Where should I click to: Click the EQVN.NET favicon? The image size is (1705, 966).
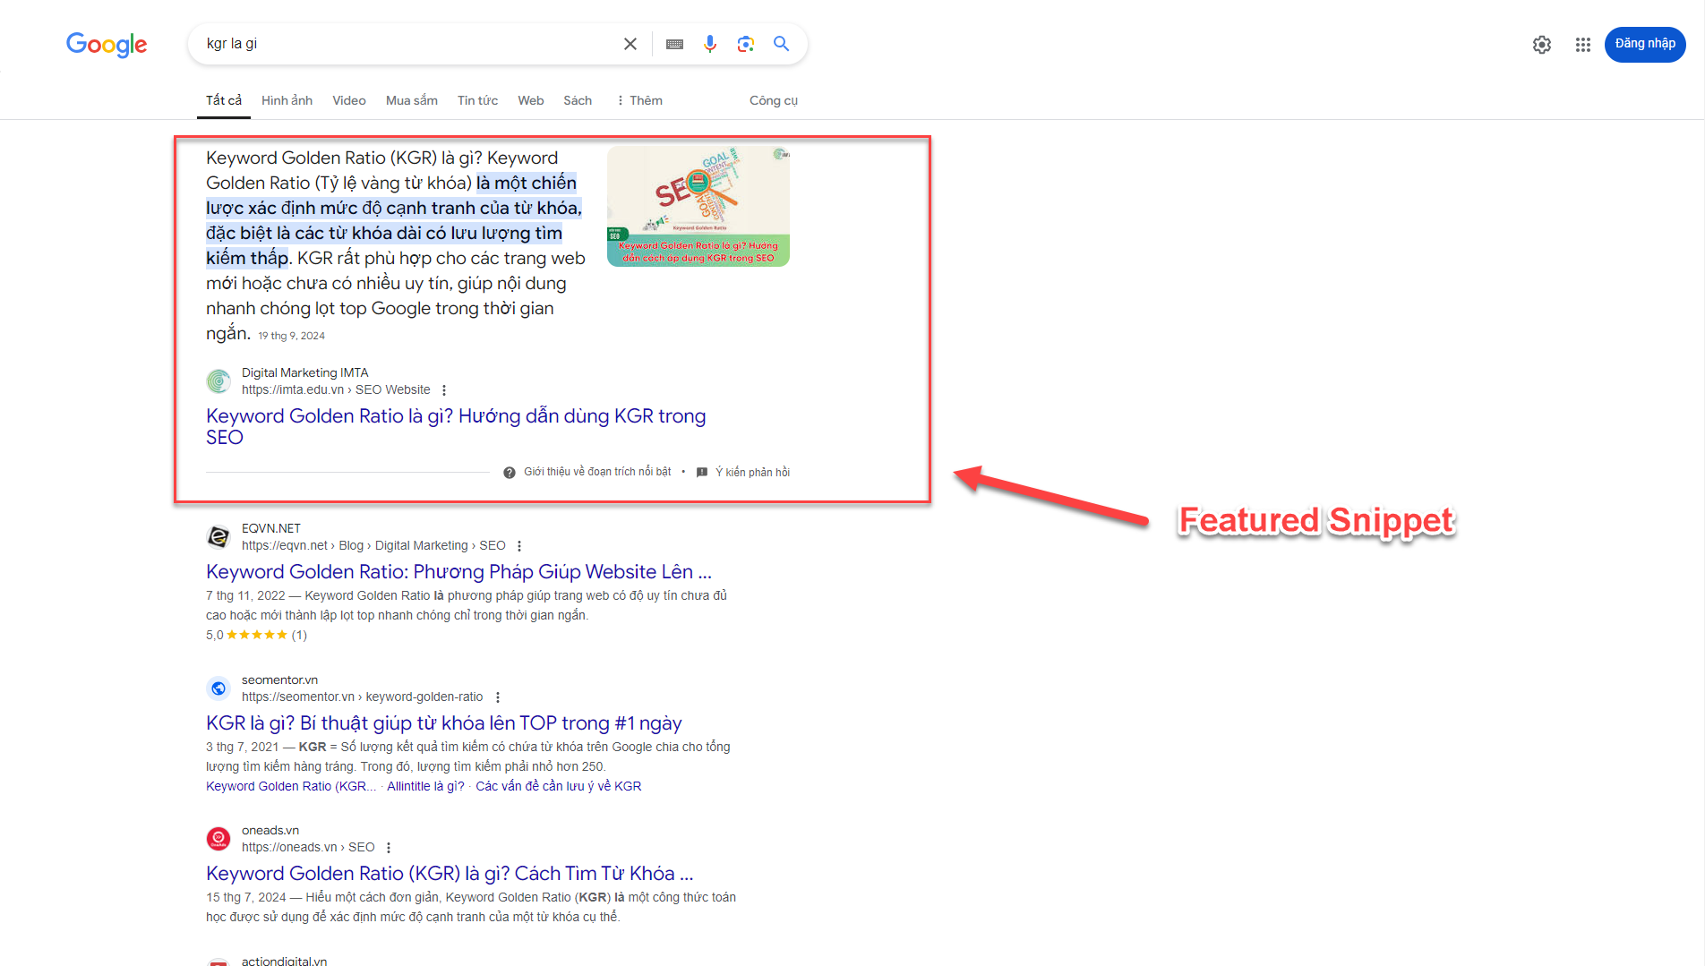(218, 537)
